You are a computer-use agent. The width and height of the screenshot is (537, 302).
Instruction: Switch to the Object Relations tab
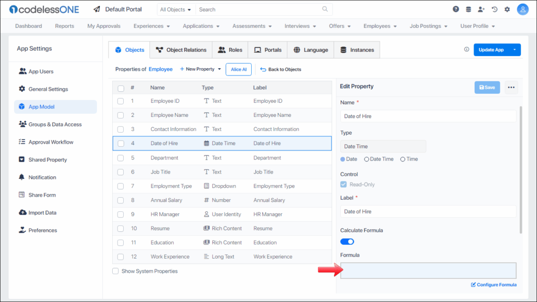tap(181, 50)
